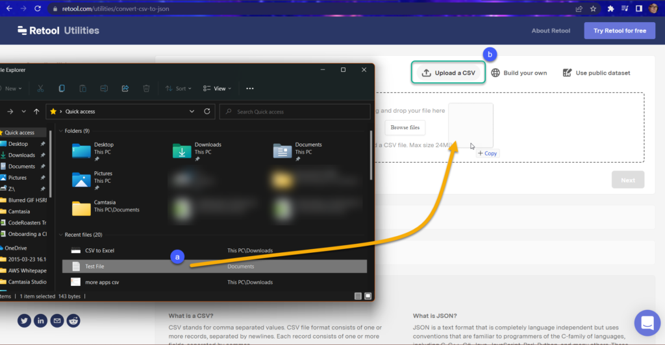Viewport: 665px width, 345px height.
Task: Open the chat support bubble
Action: (x=647, y=322)
